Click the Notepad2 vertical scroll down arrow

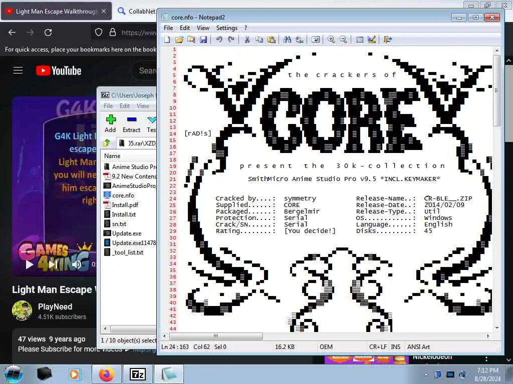(x=496, y=328)
